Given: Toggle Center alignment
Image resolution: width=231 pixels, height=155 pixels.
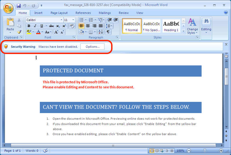Looking at the screenshot, I should (88, 26).
